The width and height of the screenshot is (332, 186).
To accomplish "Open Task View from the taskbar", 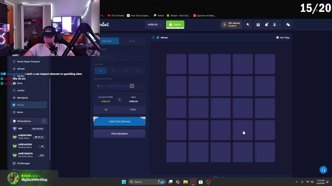I will (170, 182).
